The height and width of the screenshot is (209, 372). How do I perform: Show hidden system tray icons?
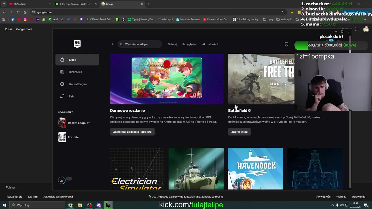tap(332, 205)
